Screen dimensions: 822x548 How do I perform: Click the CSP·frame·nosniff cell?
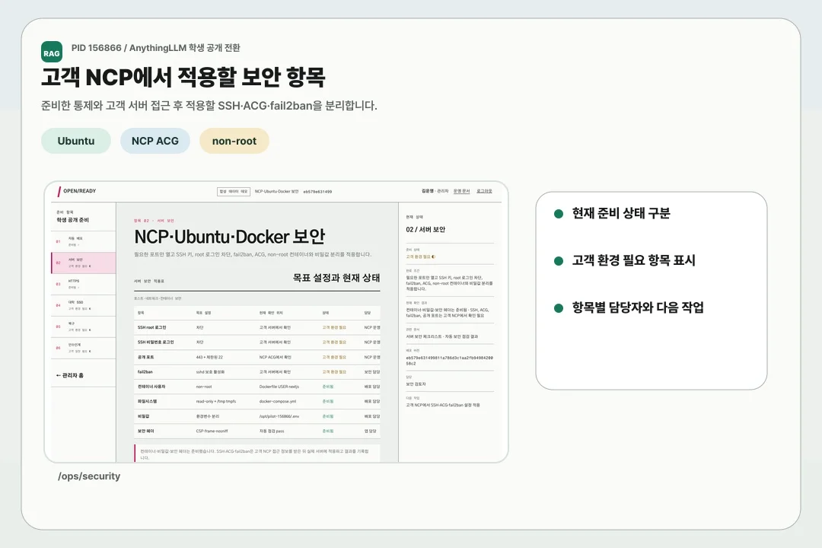click(x=212, y=431)
